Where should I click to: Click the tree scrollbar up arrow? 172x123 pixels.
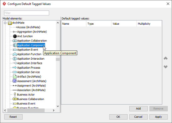point(58,23)
